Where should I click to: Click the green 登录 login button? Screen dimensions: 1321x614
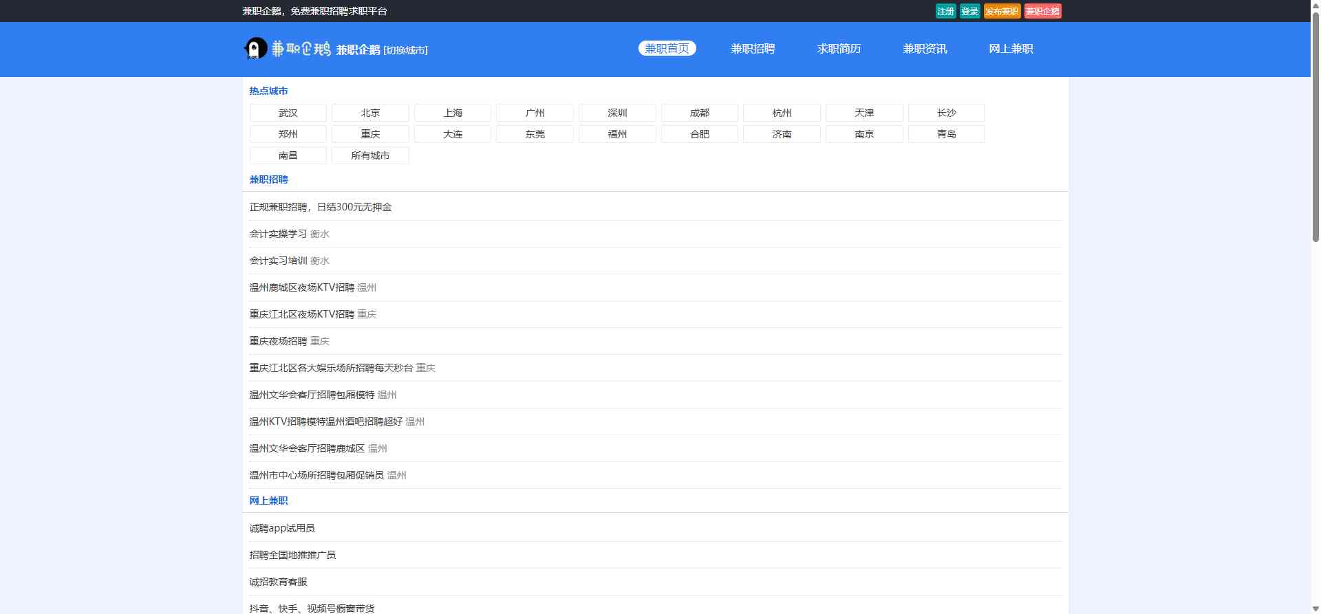pyautogui.click(x=969, y=11)
